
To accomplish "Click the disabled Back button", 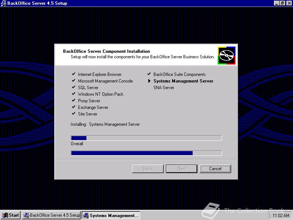I will [148, 169].
